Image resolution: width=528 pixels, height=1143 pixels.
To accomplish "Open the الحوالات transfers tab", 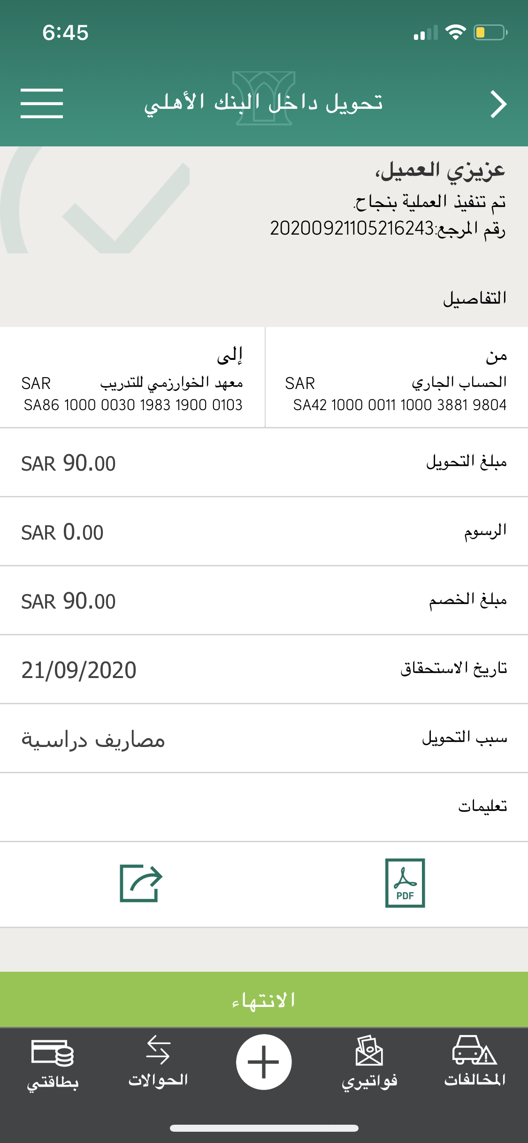I will (x=158, y=1063).
